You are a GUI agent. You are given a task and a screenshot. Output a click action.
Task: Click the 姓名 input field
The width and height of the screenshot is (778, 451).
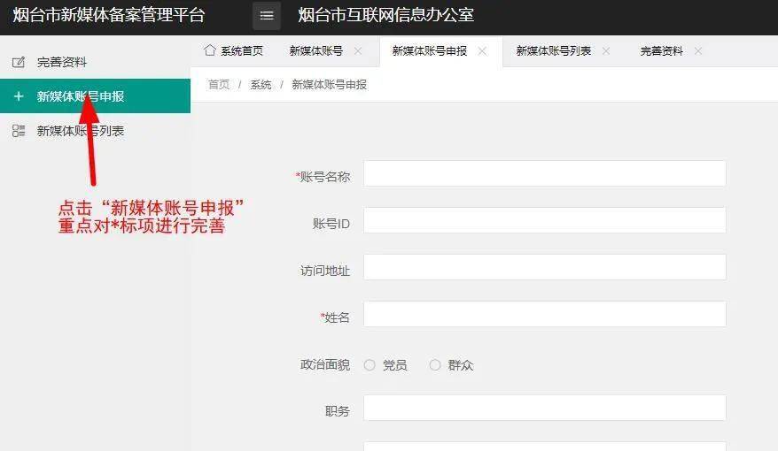tap(544, 315)
